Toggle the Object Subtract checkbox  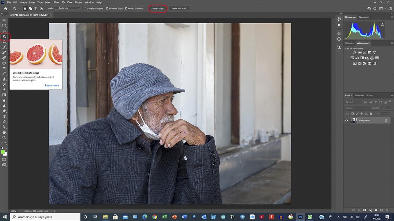126,9
